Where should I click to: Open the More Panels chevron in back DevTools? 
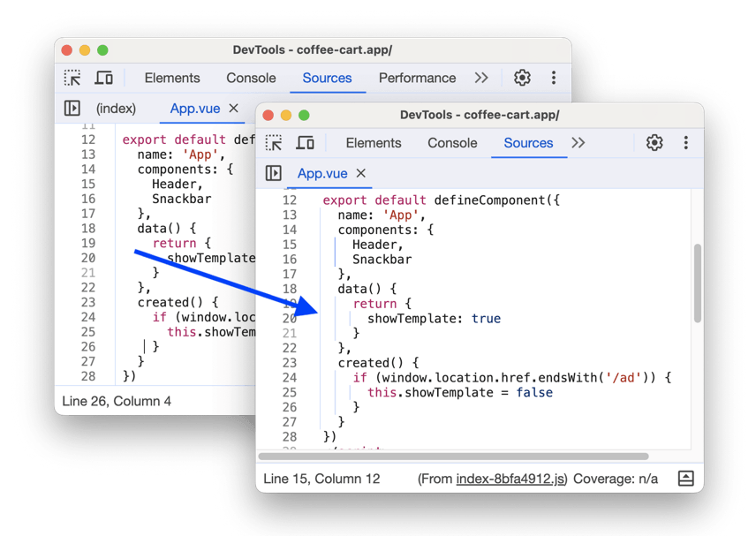tap(481, 78)
